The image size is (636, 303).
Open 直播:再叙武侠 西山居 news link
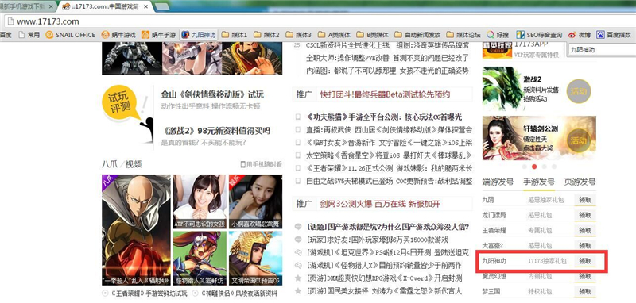(390, 130)
